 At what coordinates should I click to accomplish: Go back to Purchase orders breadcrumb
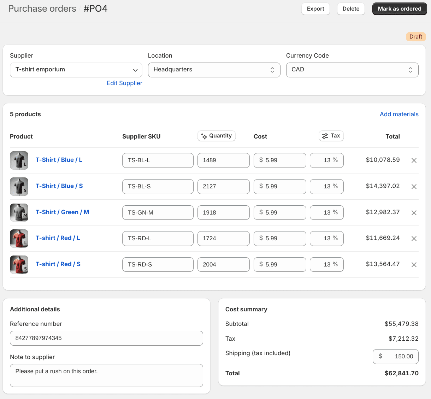(x=42, y=8)
